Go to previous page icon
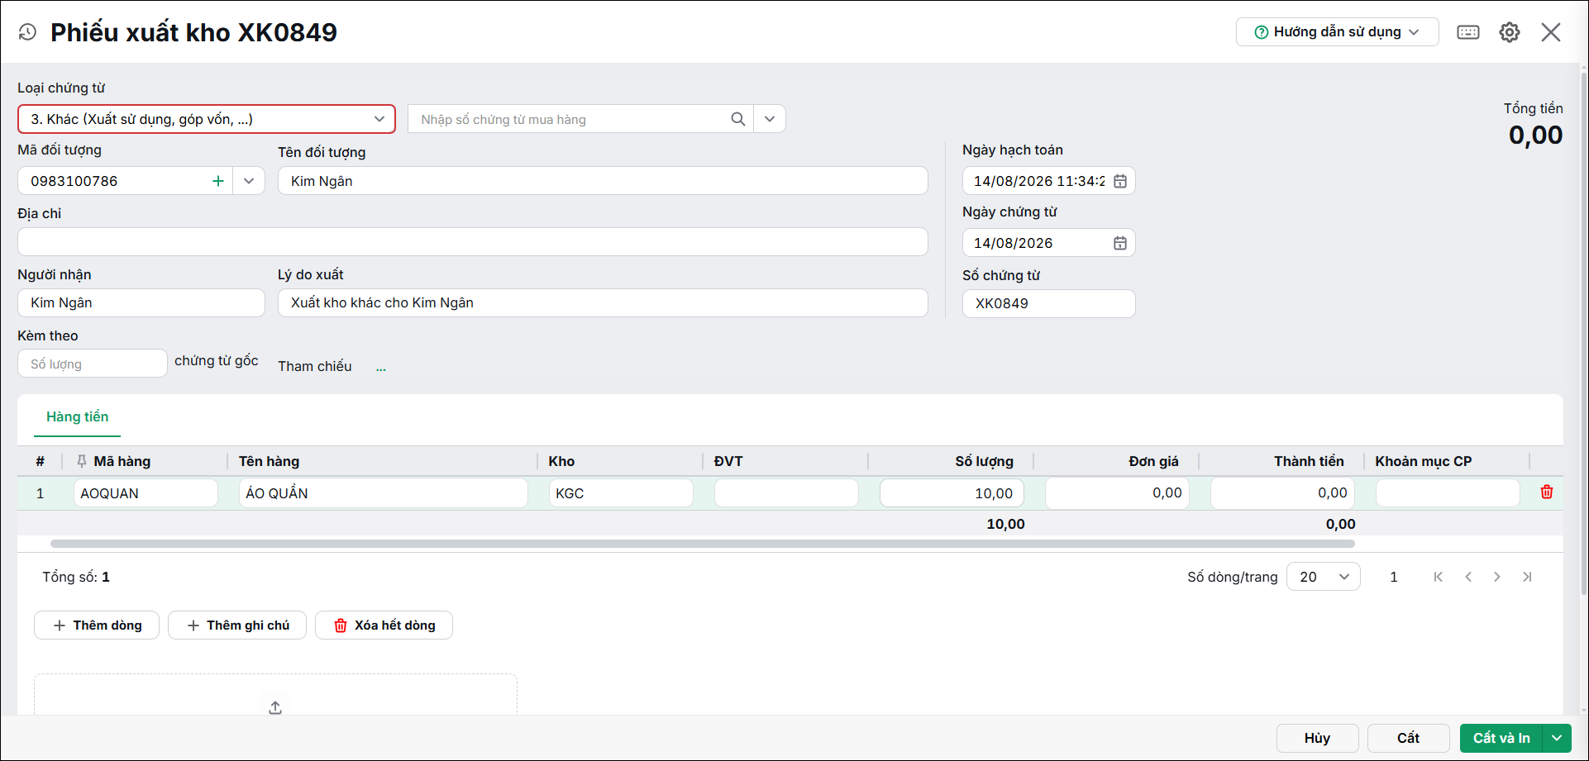This screenshot has height=761, width=1589. [x=1468, y=577]
